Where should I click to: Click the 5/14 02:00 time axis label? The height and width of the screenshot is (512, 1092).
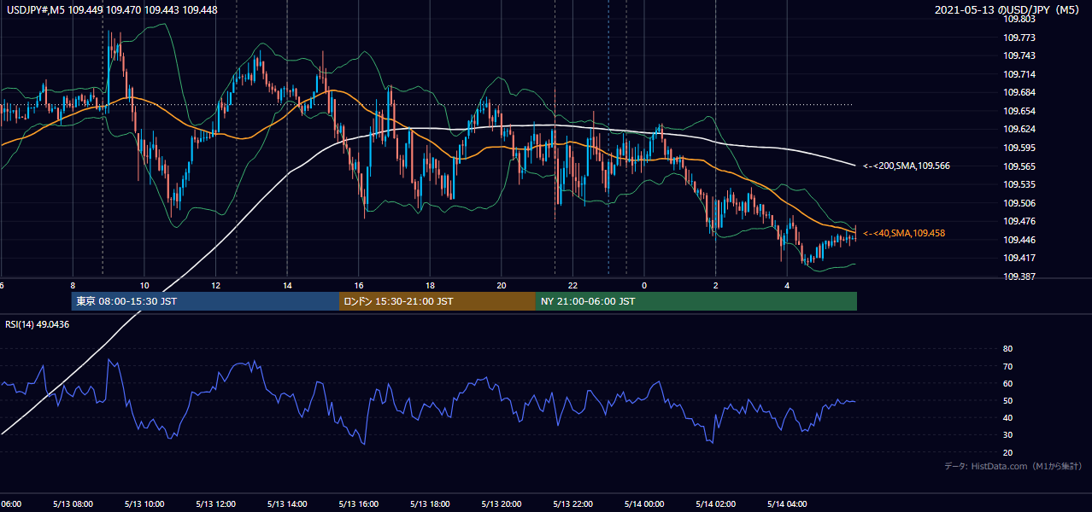(715, 503)
